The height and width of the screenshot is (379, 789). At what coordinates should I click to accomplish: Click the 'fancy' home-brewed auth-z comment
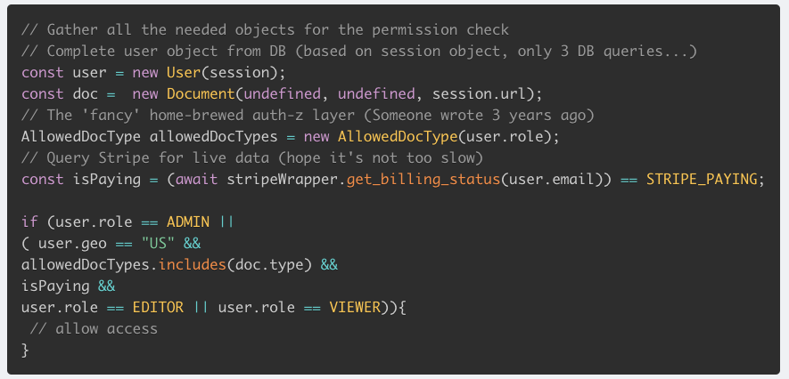click(308, 116)
